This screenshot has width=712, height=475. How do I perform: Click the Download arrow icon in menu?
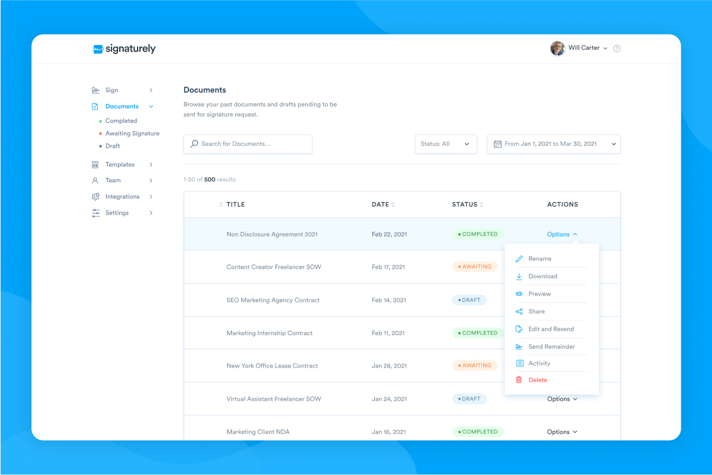click(x=519, y=276)
